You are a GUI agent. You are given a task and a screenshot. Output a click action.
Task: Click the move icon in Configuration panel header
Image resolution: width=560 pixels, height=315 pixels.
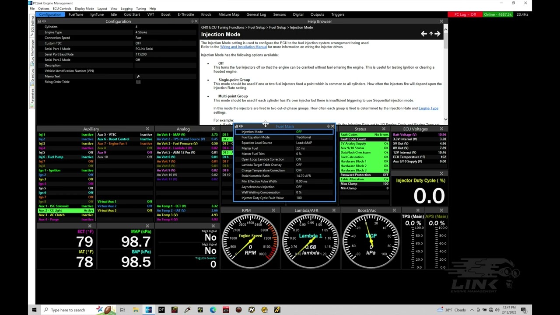coord(192,21)
